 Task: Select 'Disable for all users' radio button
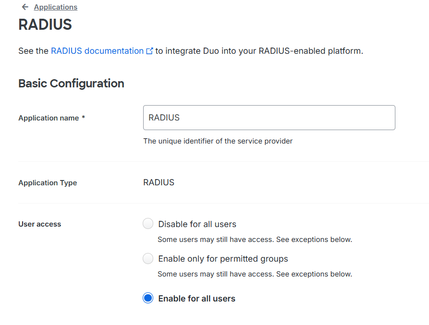coord(148,223)
